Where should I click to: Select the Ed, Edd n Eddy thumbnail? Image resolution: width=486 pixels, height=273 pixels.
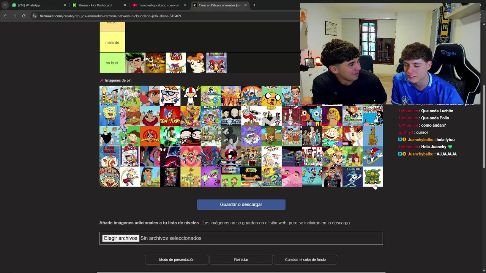click(x=109, y=96)
